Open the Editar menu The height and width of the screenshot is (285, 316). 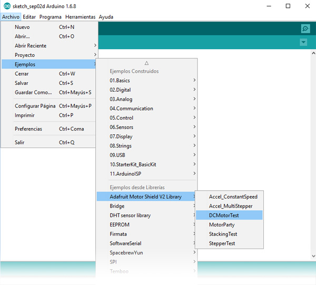[29, 17]
